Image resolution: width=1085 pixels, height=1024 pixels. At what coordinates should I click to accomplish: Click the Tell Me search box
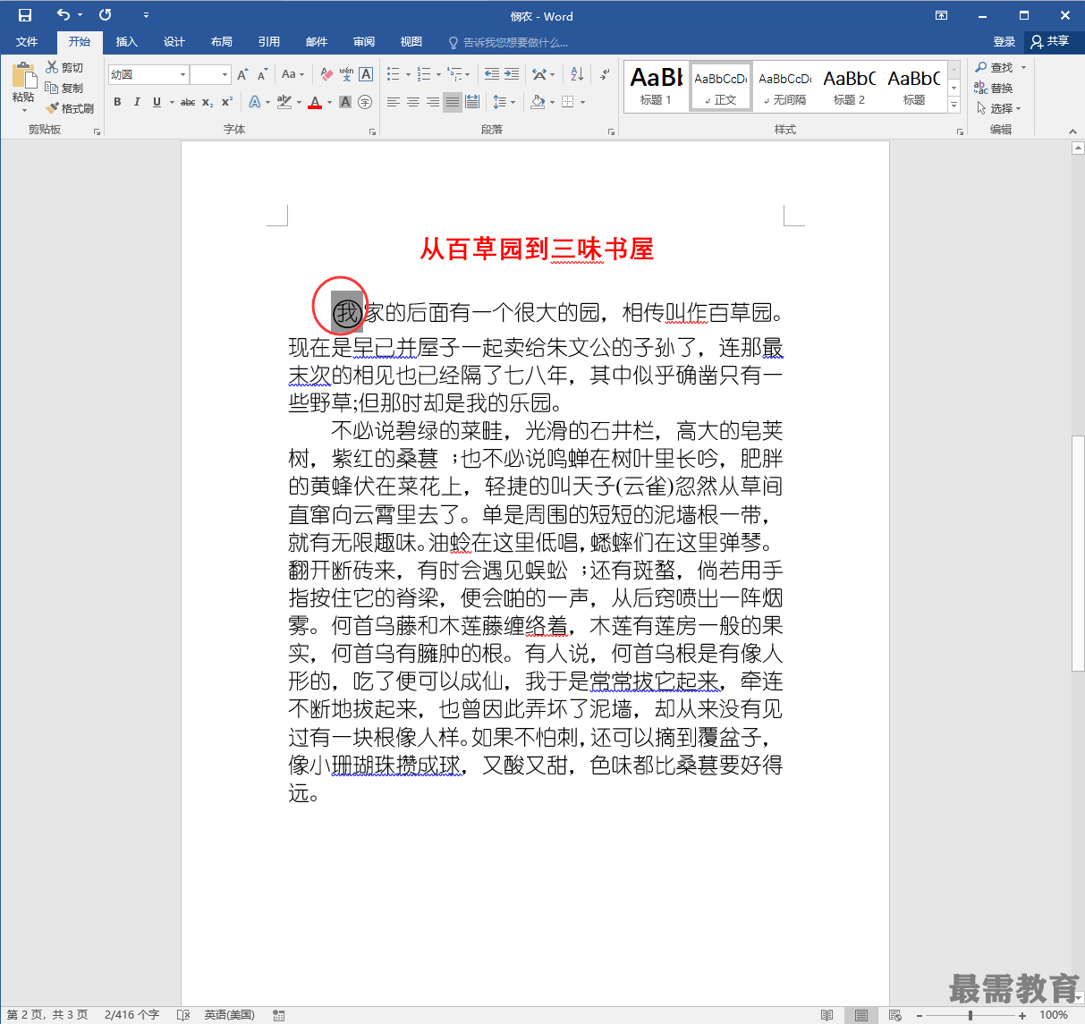tap(510, 42)
